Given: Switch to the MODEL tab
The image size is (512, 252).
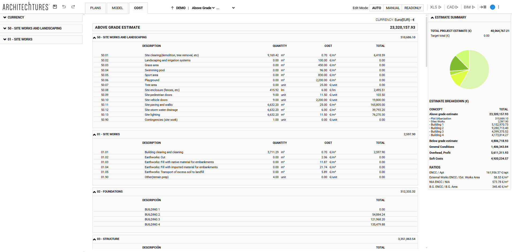Looking at the screenshot, I should coord(117,8).
